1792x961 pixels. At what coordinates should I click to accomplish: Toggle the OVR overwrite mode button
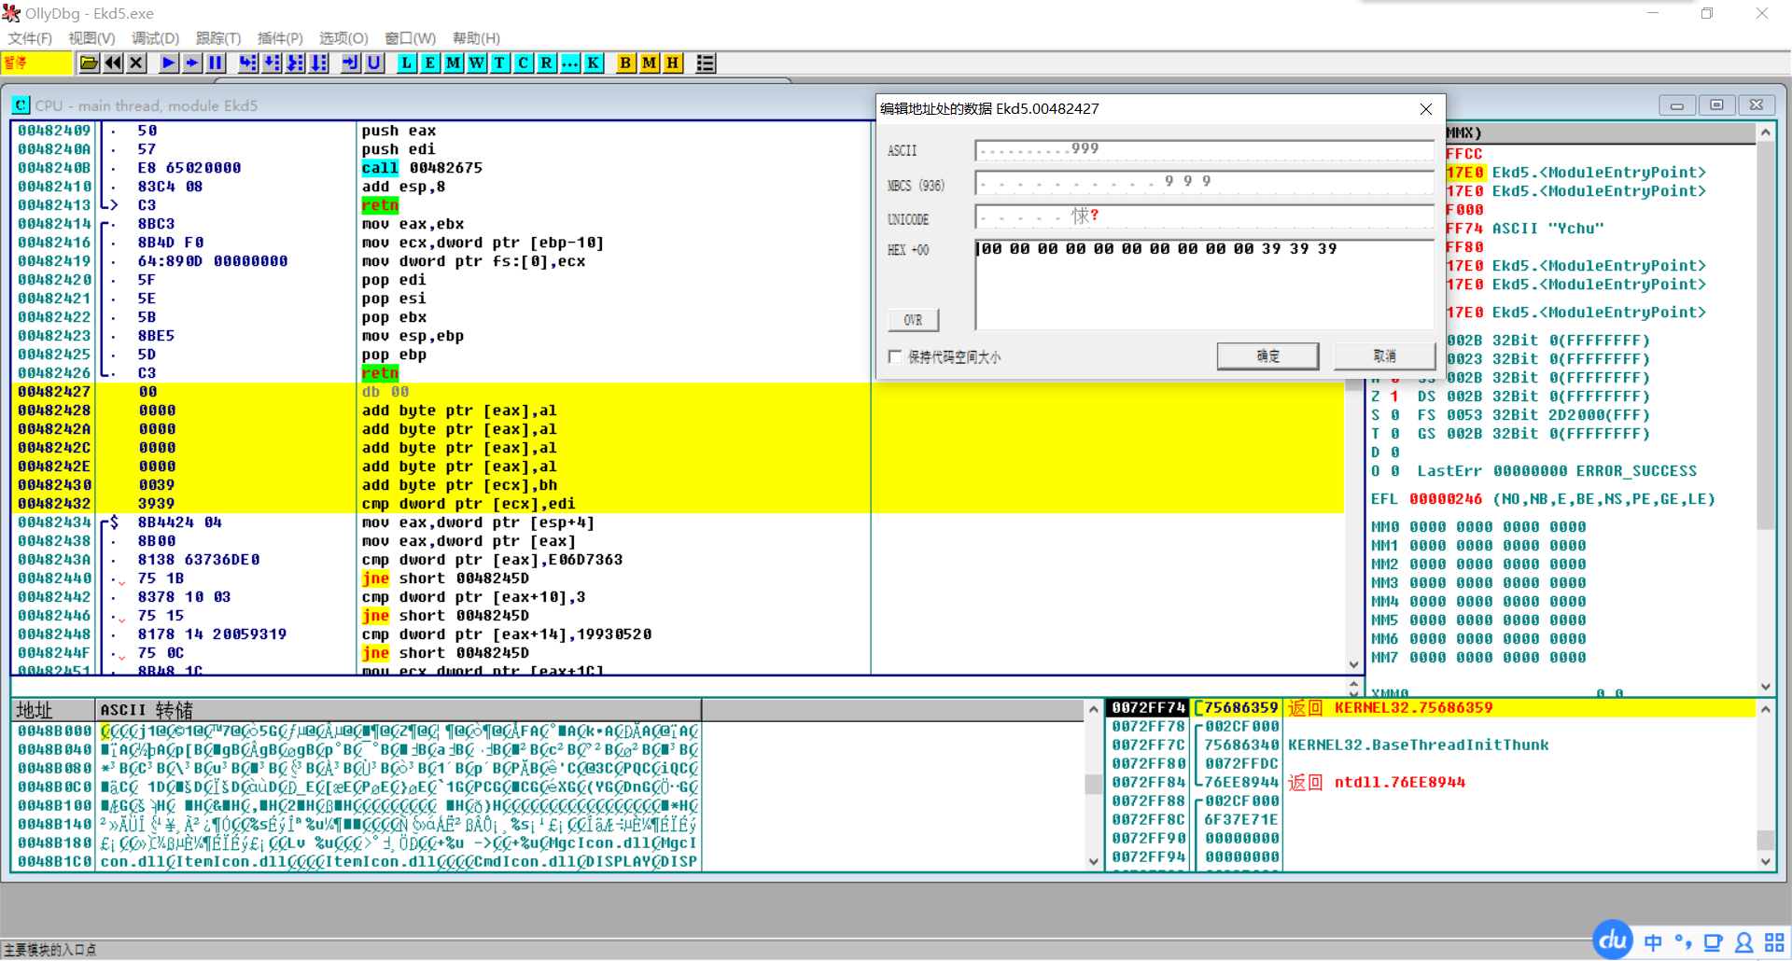point(913,320)
